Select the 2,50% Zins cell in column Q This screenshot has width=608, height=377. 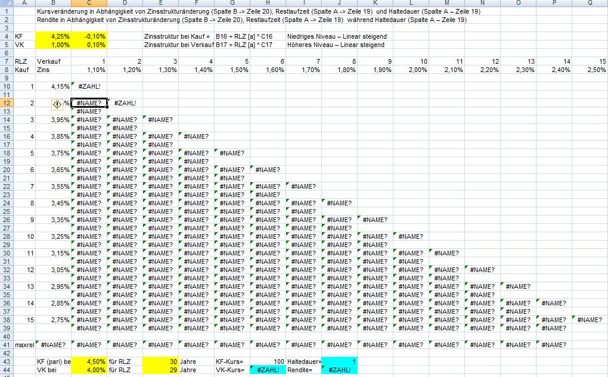tap(590, 70)
